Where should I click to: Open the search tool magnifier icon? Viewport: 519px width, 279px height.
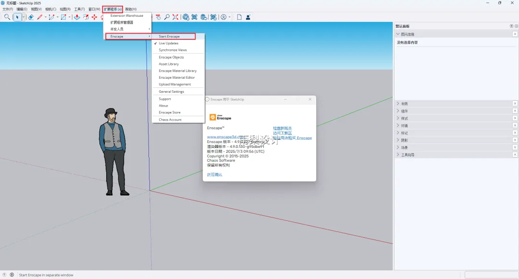click(7, 17)
